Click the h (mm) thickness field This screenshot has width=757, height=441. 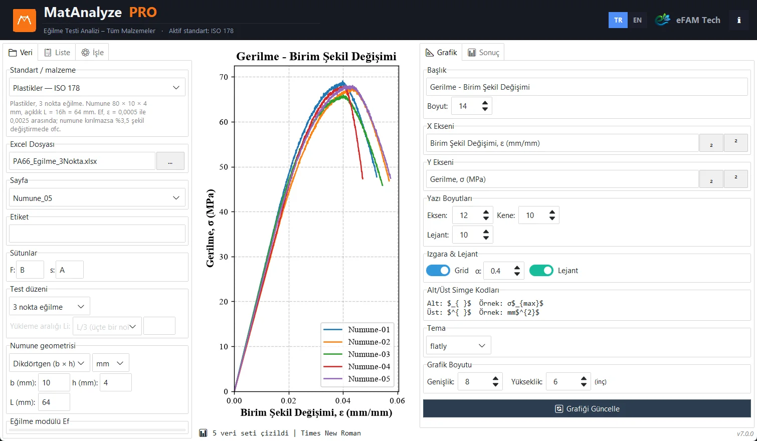pos(116,382)
